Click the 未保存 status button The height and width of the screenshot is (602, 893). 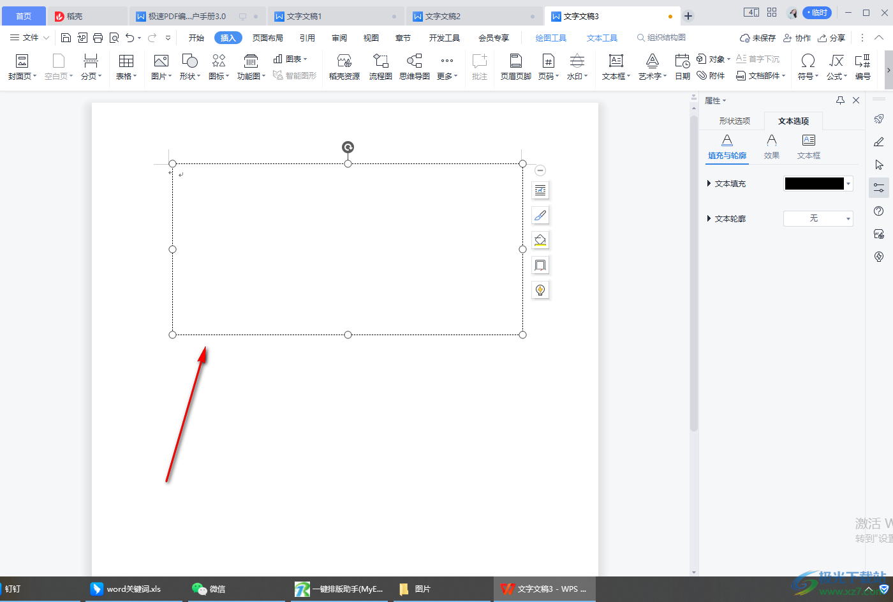(758, 38)
